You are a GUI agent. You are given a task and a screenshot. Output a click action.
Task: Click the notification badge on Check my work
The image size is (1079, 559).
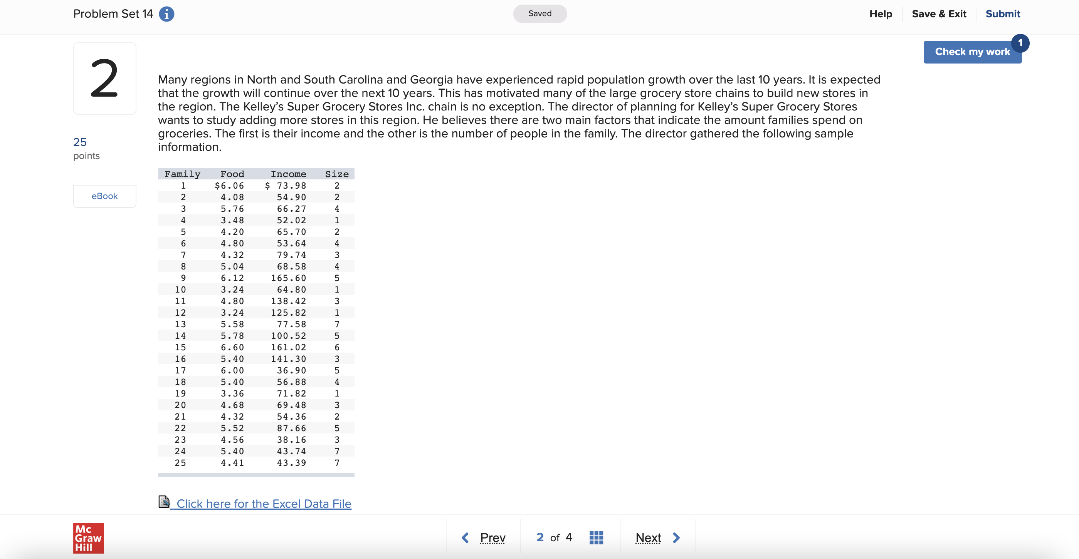click(x=1020, y=42)
